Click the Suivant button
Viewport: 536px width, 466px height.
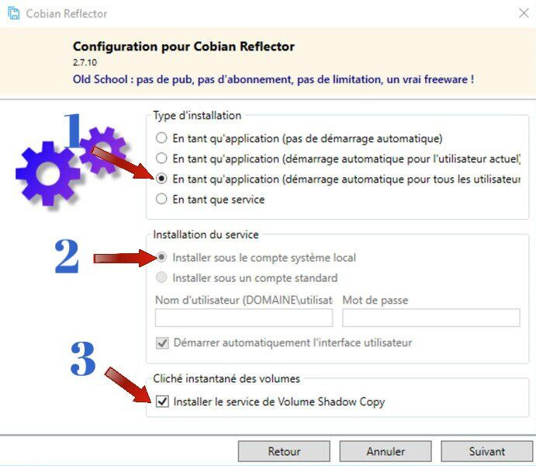487,451
